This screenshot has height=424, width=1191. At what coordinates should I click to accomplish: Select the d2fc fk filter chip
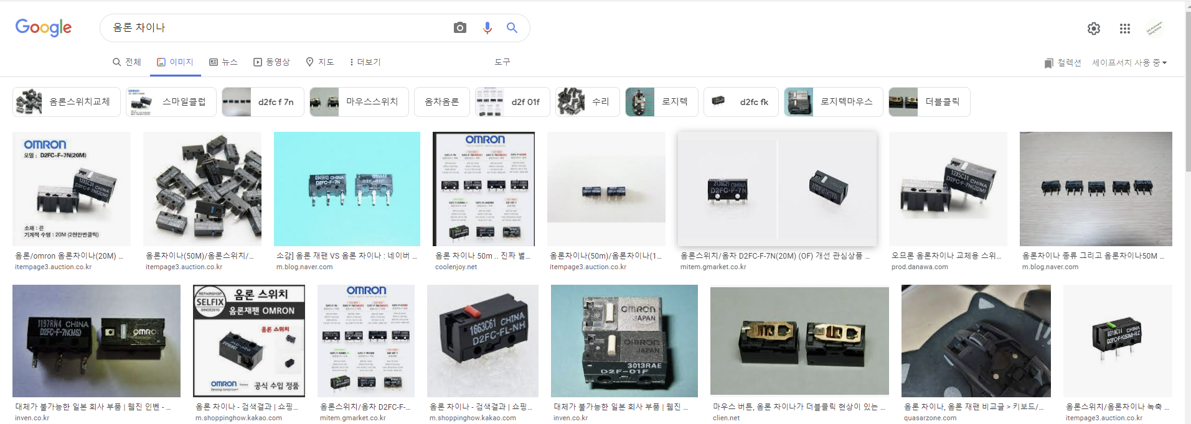(741, 102)
